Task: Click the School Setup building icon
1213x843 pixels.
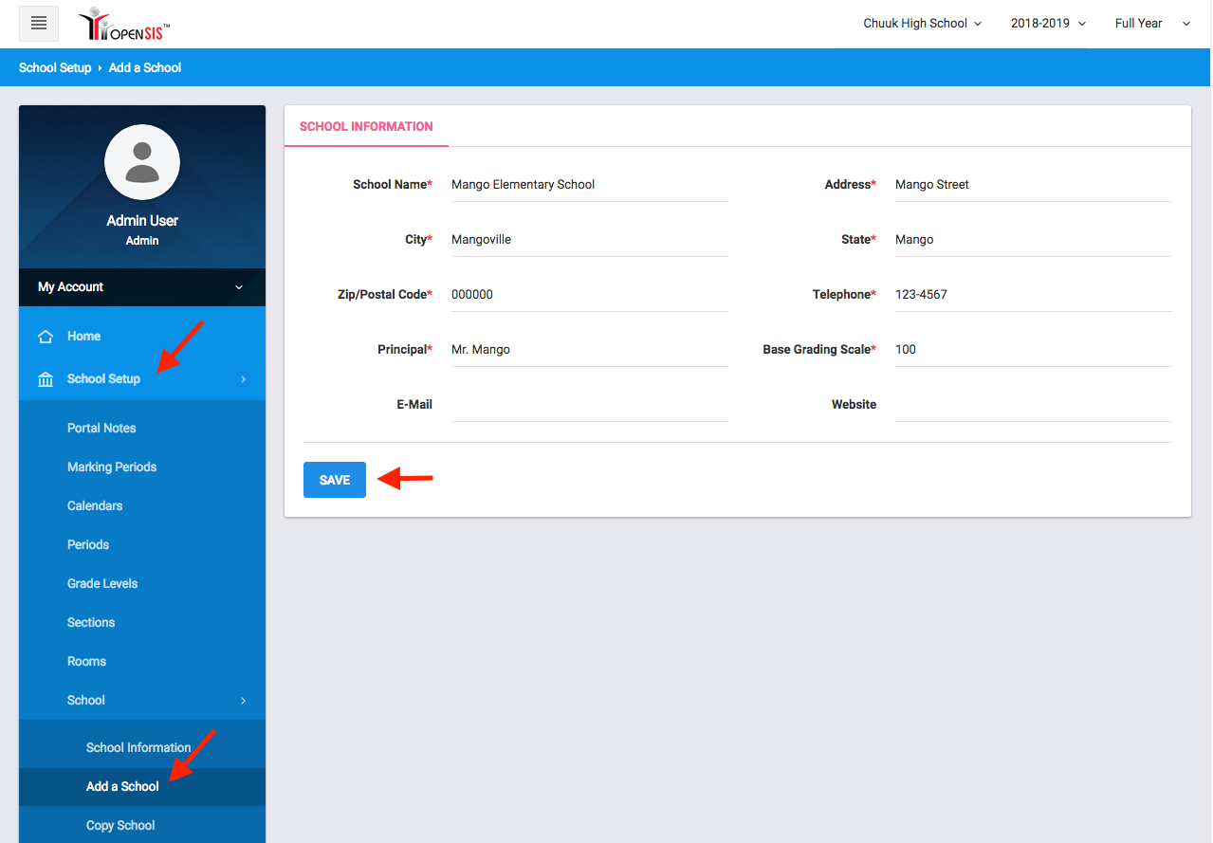Action: [45, 379]
